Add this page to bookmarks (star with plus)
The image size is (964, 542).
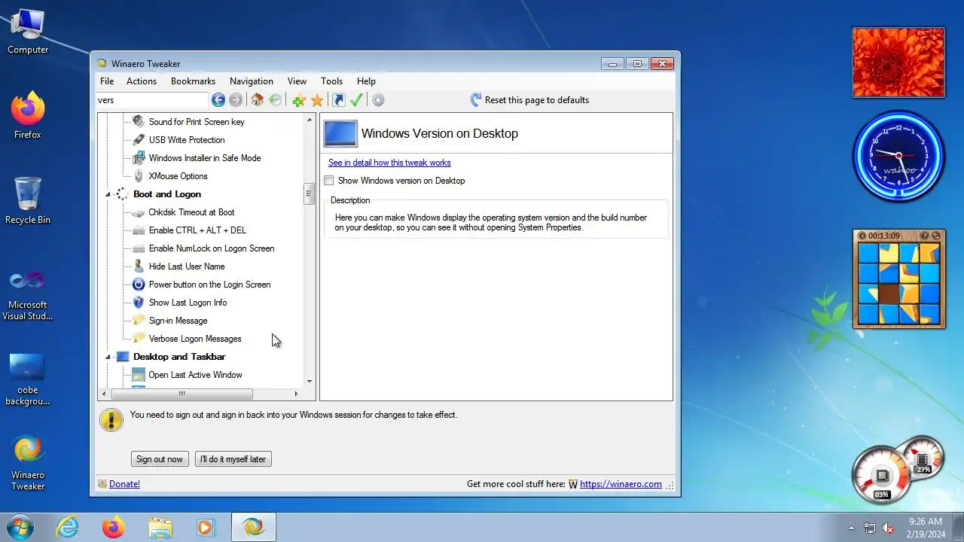[299, 100]
